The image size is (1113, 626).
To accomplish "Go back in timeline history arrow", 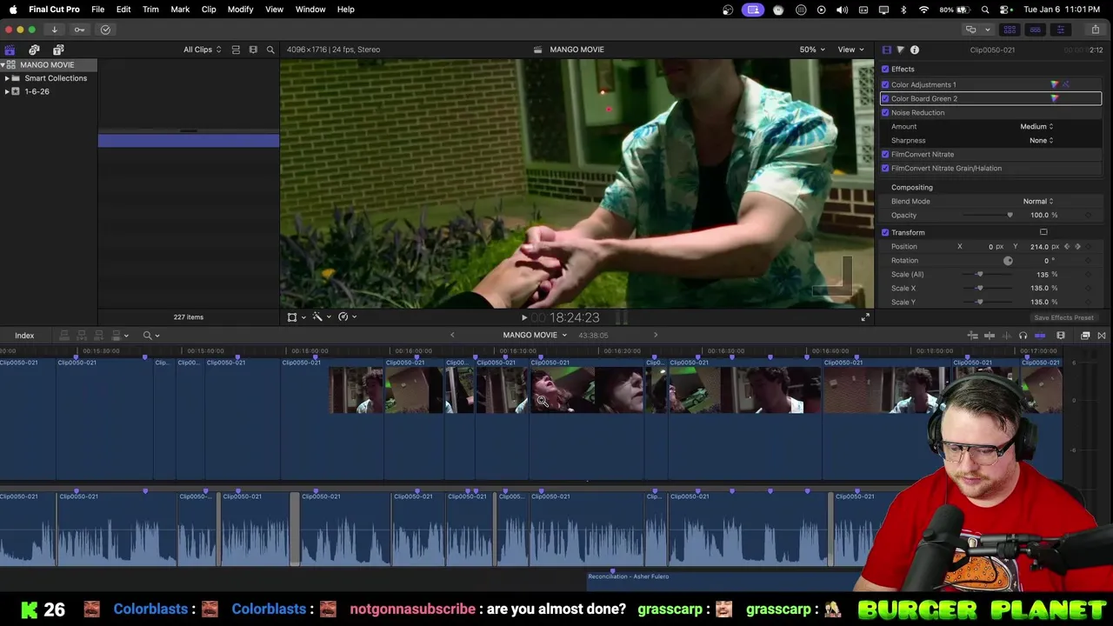I will pos(452,335).
